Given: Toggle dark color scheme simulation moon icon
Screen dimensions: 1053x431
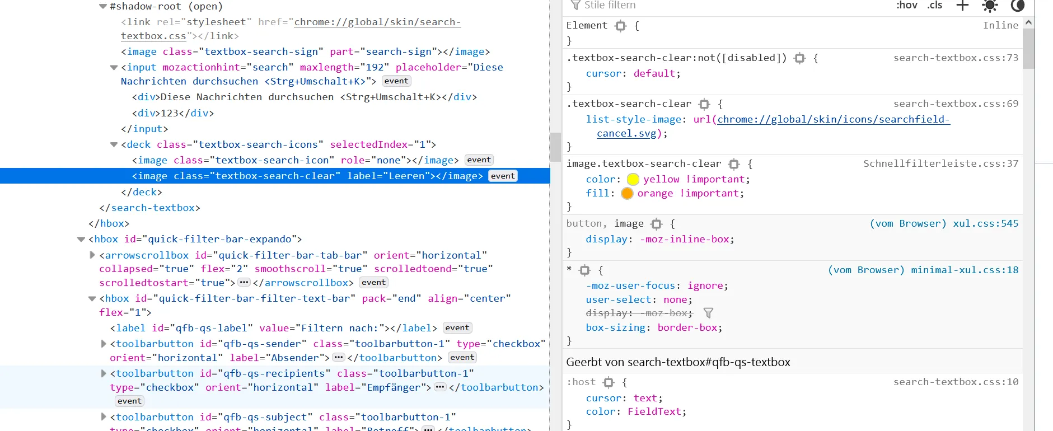Looking at the screenshot, I should (1017, 6).
